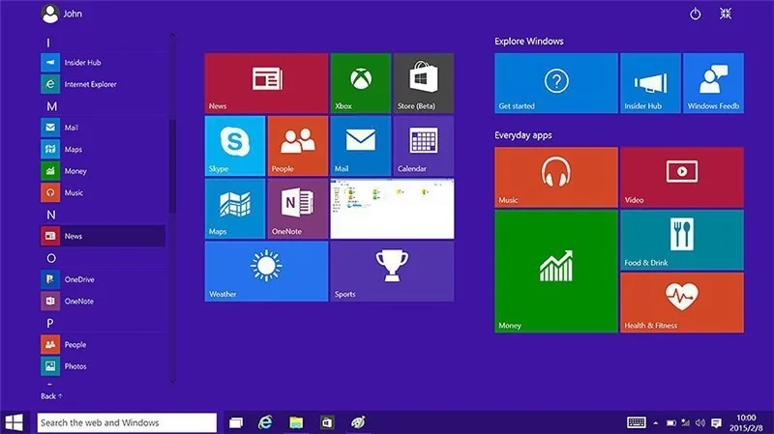Click the apps list scrollbar thumb

tap(172, 166)
